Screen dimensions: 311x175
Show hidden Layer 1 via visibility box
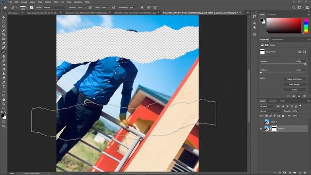[x=261, y=122]
